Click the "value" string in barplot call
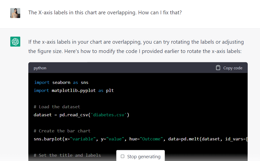The image size is (260, 161). point(115,139)
